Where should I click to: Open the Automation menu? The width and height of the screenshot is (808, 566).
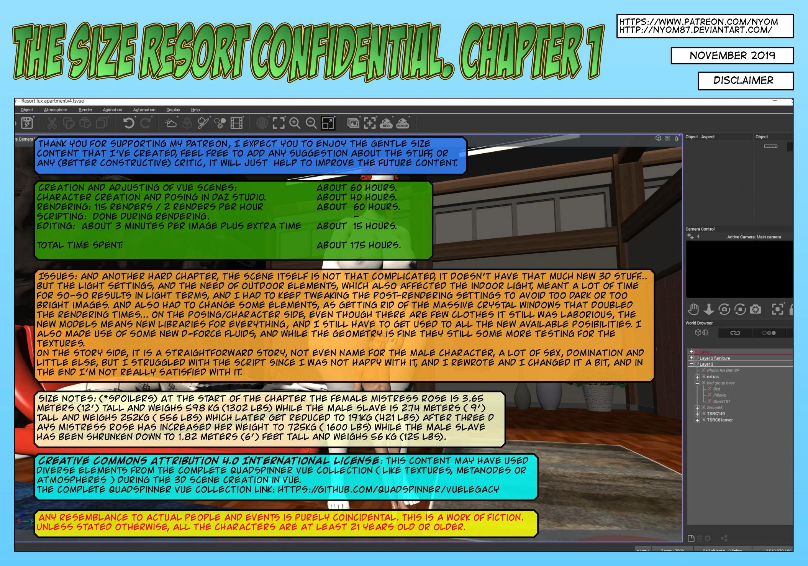144,110
